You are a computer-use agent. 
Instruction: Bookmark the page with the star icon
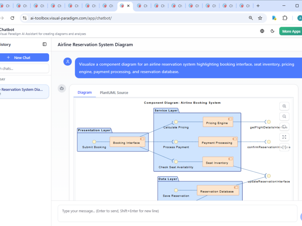click(x=260, y=18)
